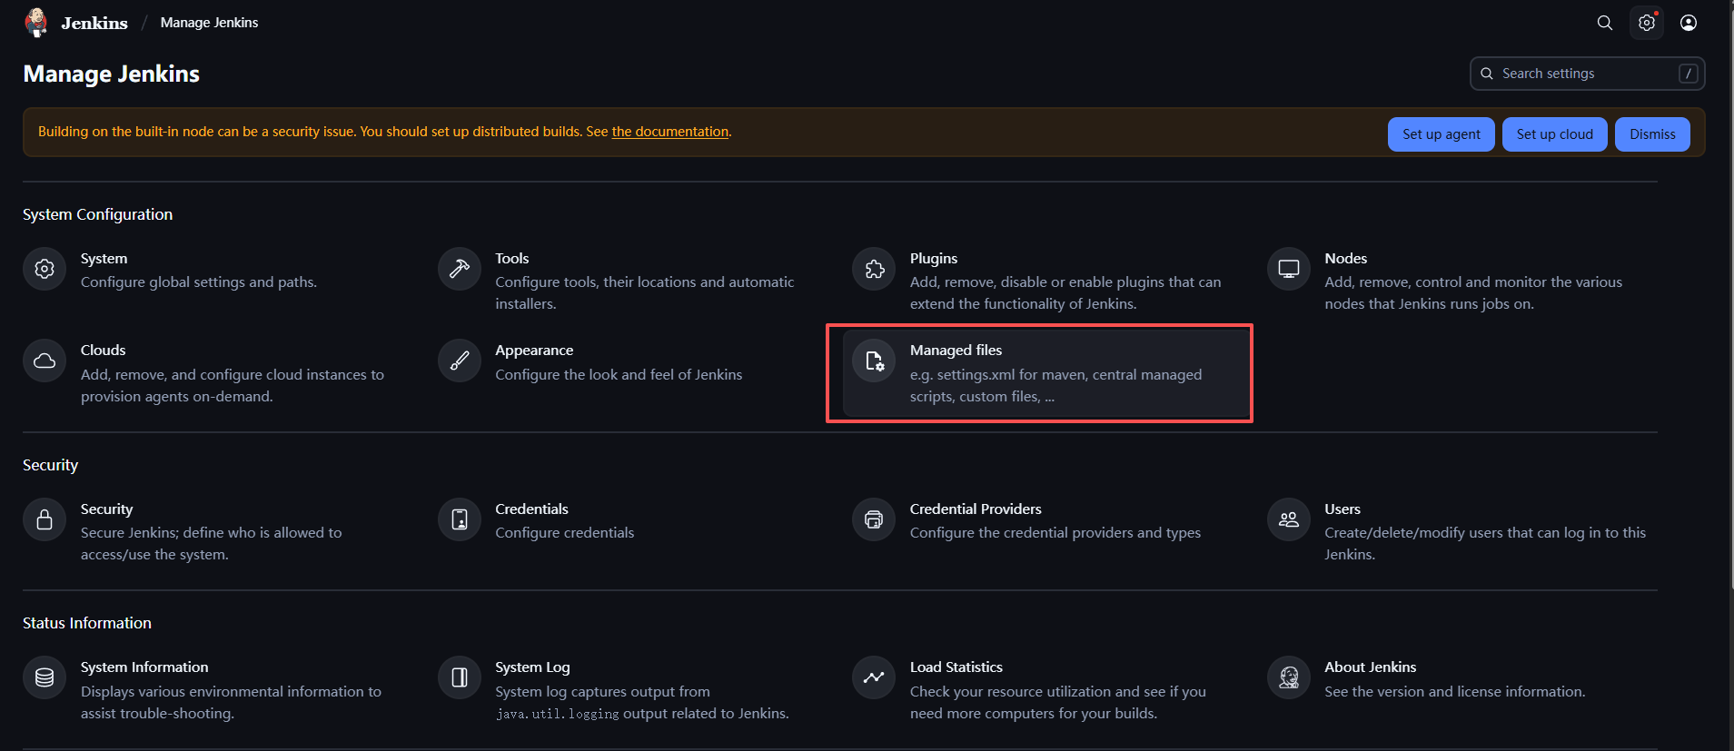Image resolution: width=1734 pixels, height=751 pixels.
Task: Click the Set up agent button
Action: 1441,134
